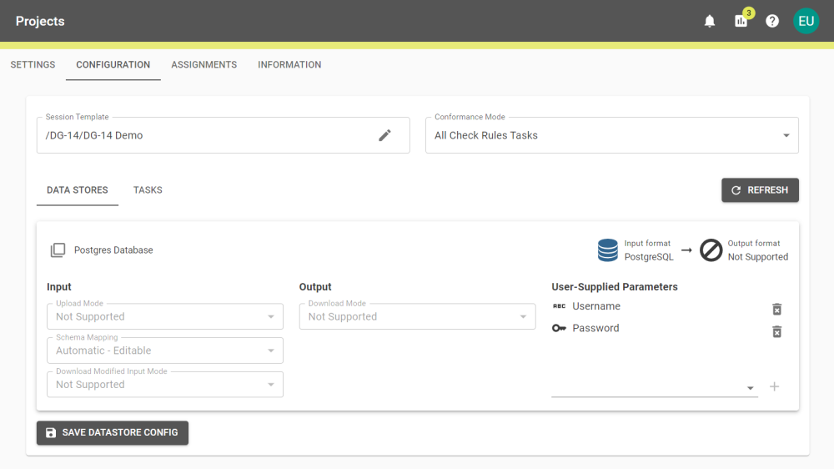The image size is (834, 469).
Task: Click the Projects title
Action: click(x=40, y=22)
